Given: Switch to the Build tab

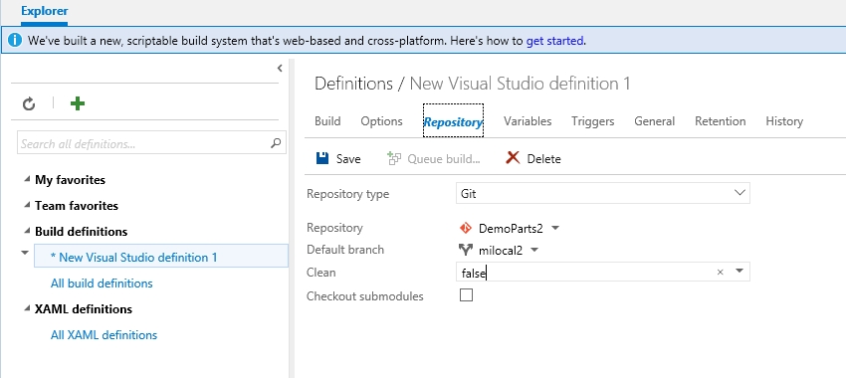Looking at the screenshot, I should tap(327, 121).
